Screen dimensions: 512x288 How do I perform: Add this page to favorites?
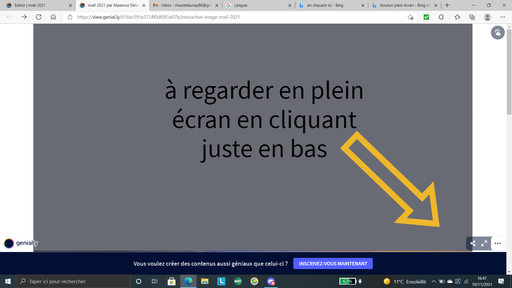[x=410, y=17]
